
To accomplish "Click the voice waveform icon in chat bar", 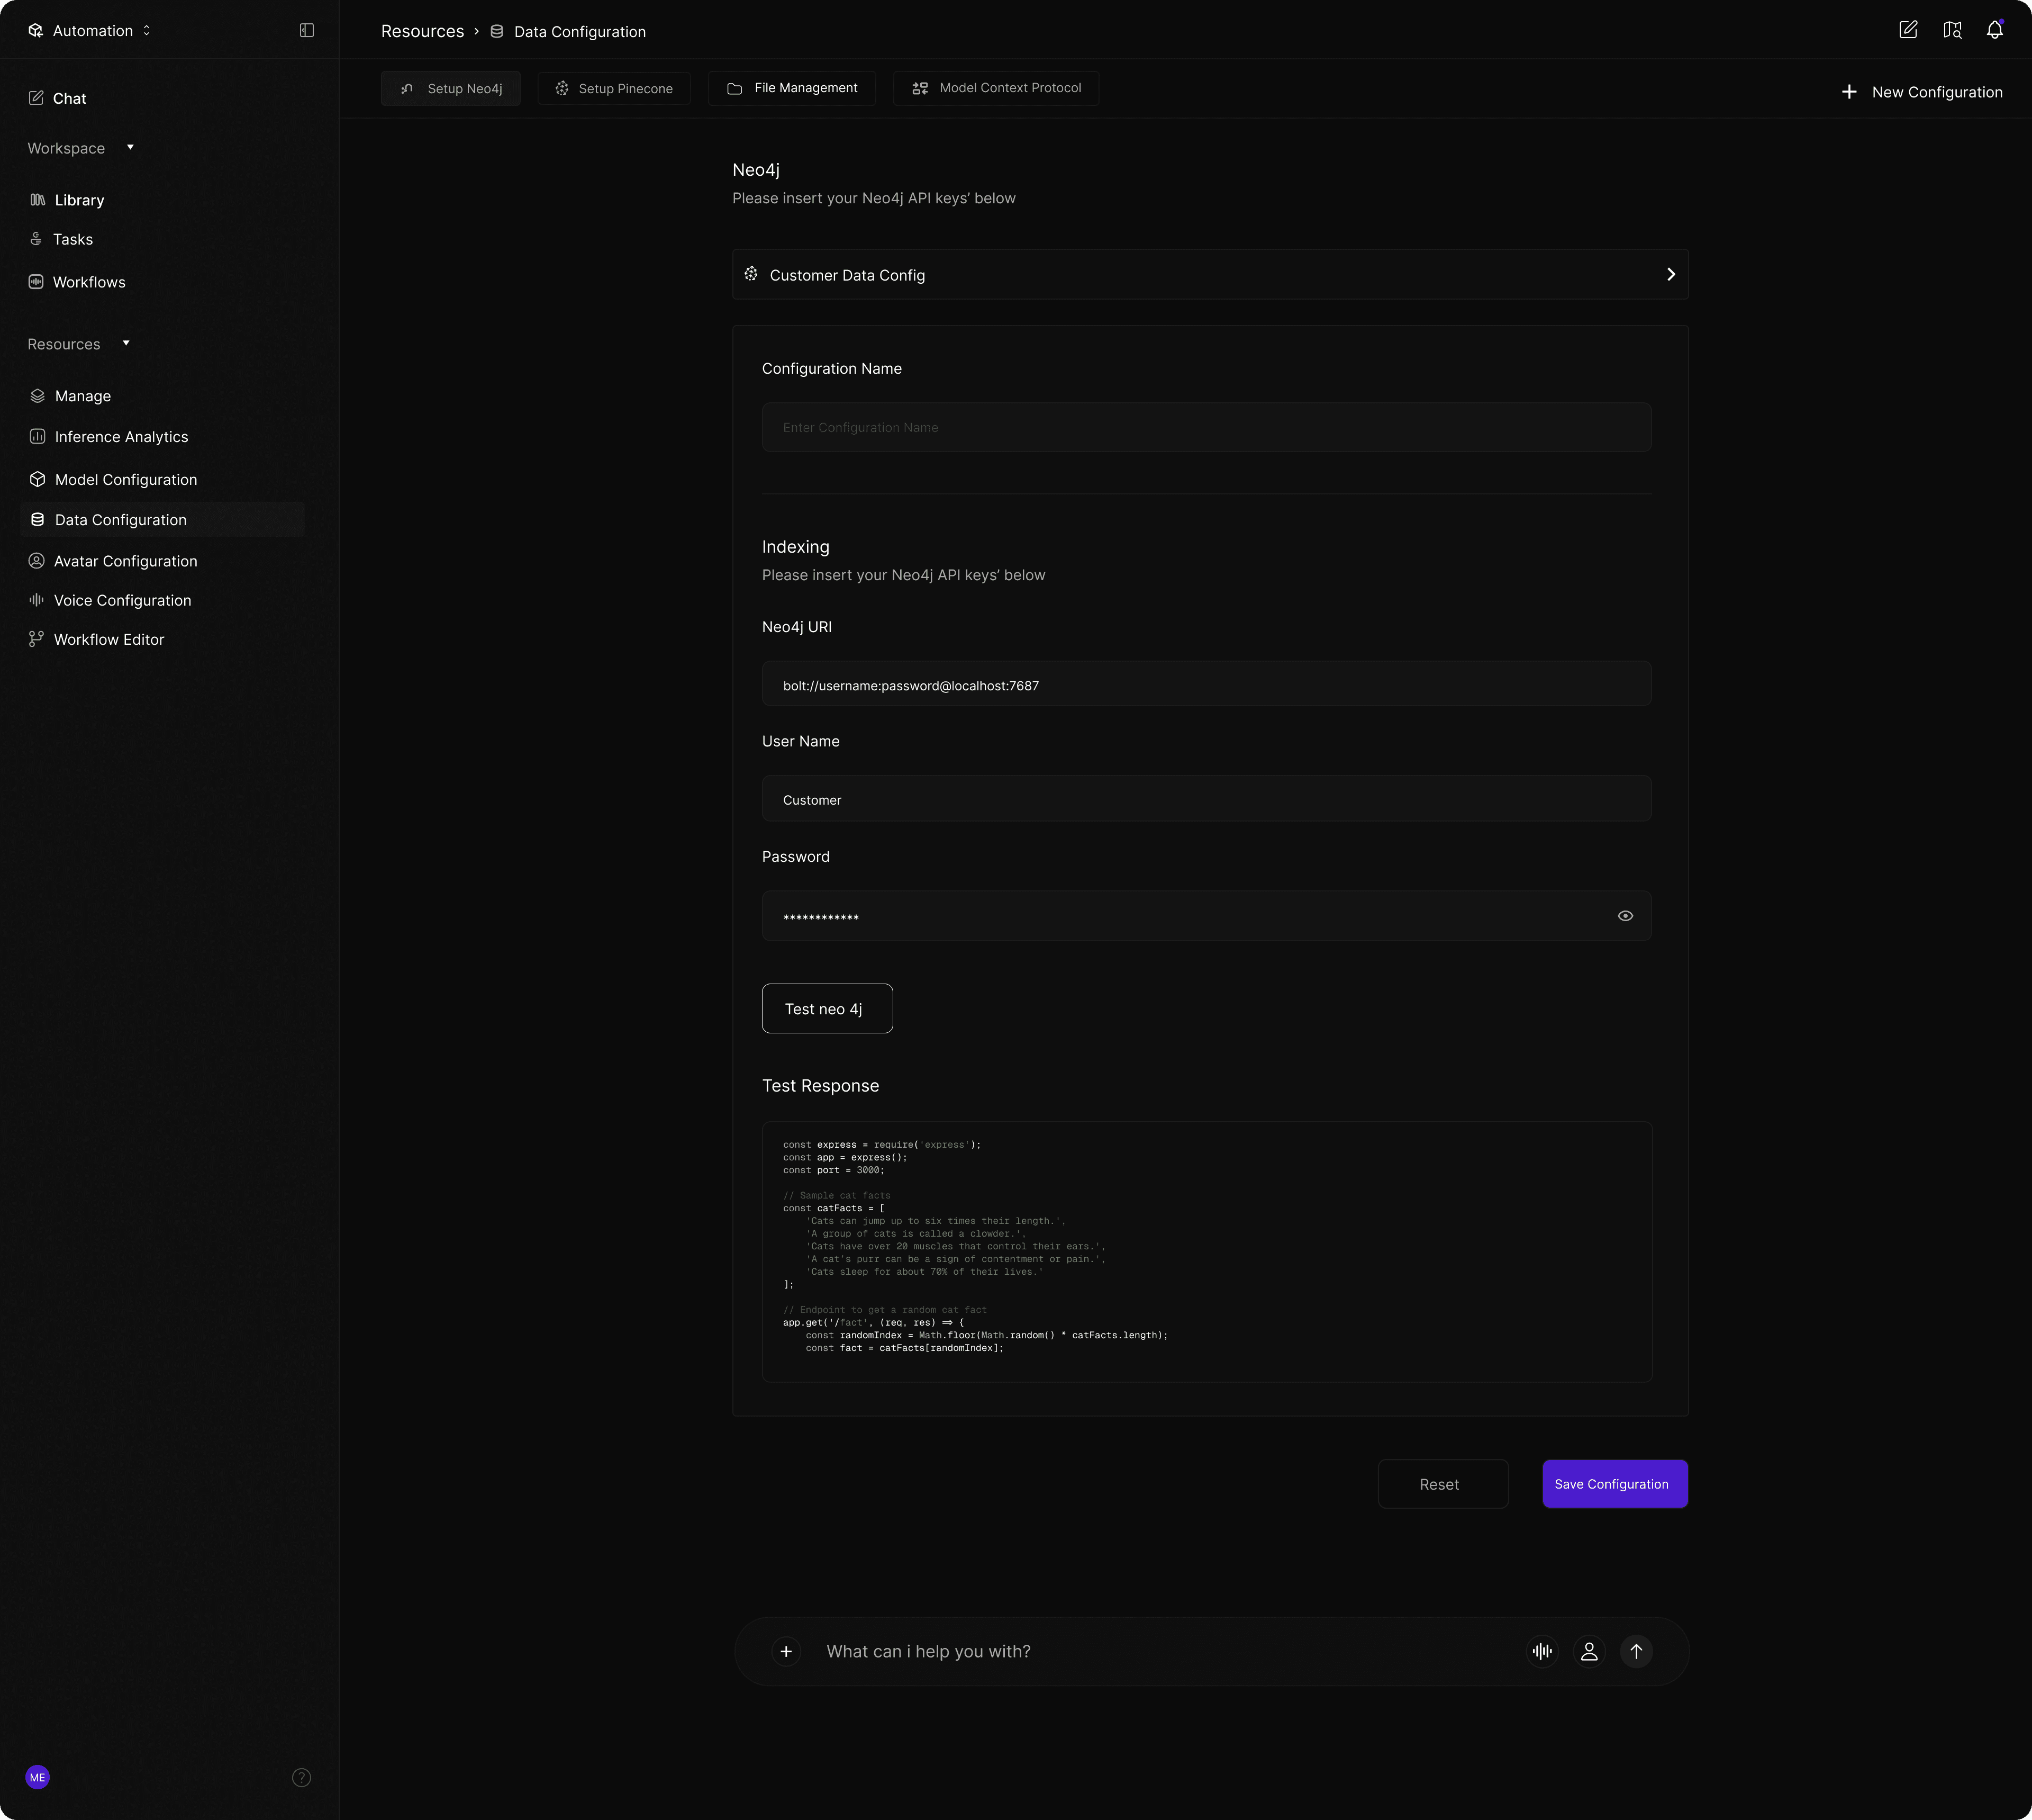I will click(x=1542, y=1651).
